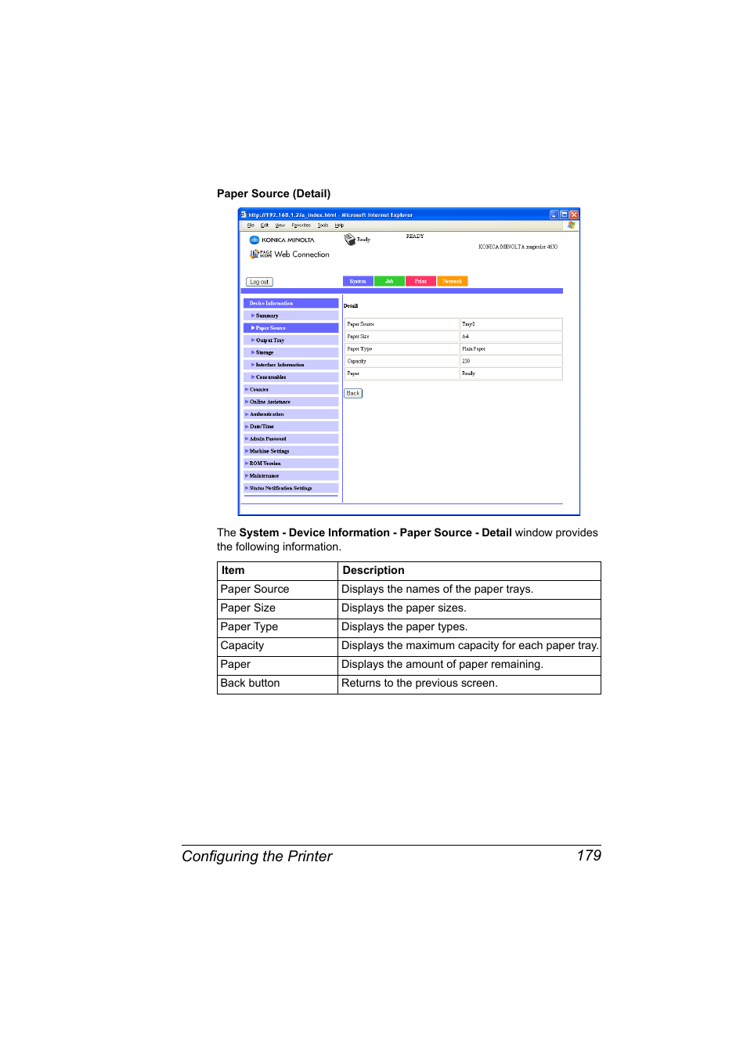Image resolution: width=747 pixels, height=1057 pixels.
Task: Switch to the Network tab
Action: pyautogui.click(x=452, y=281)
